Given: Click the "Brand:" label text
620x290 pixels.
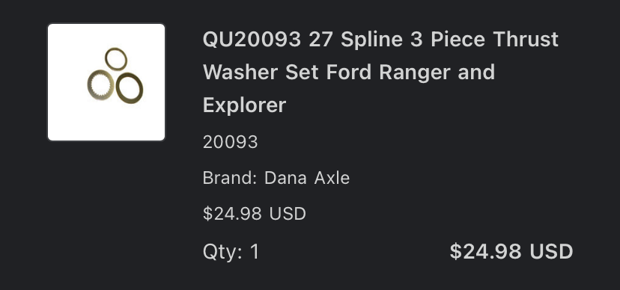Looking at the screenshot, I should coord(230,178).
